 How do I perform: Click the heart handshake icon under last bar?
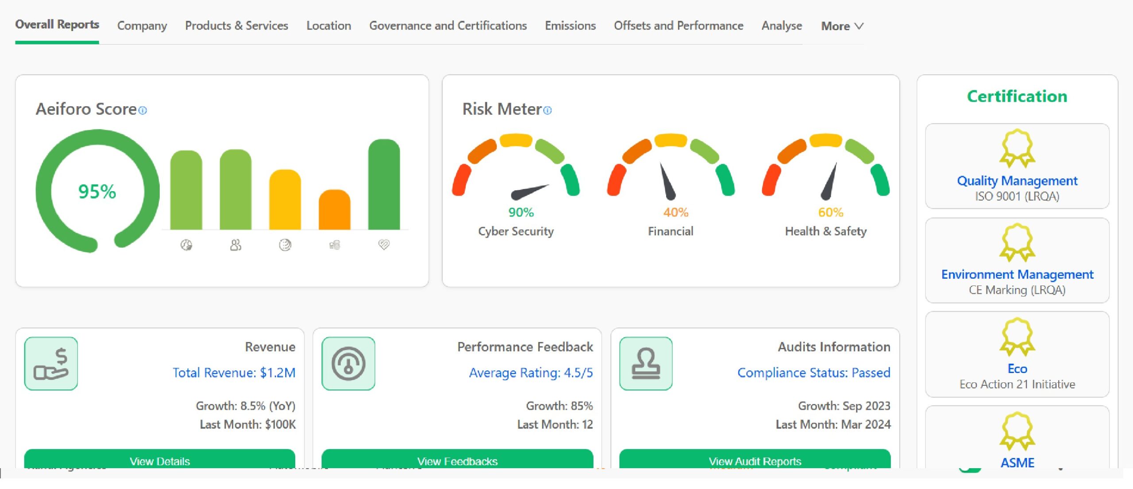pos(384,244)
